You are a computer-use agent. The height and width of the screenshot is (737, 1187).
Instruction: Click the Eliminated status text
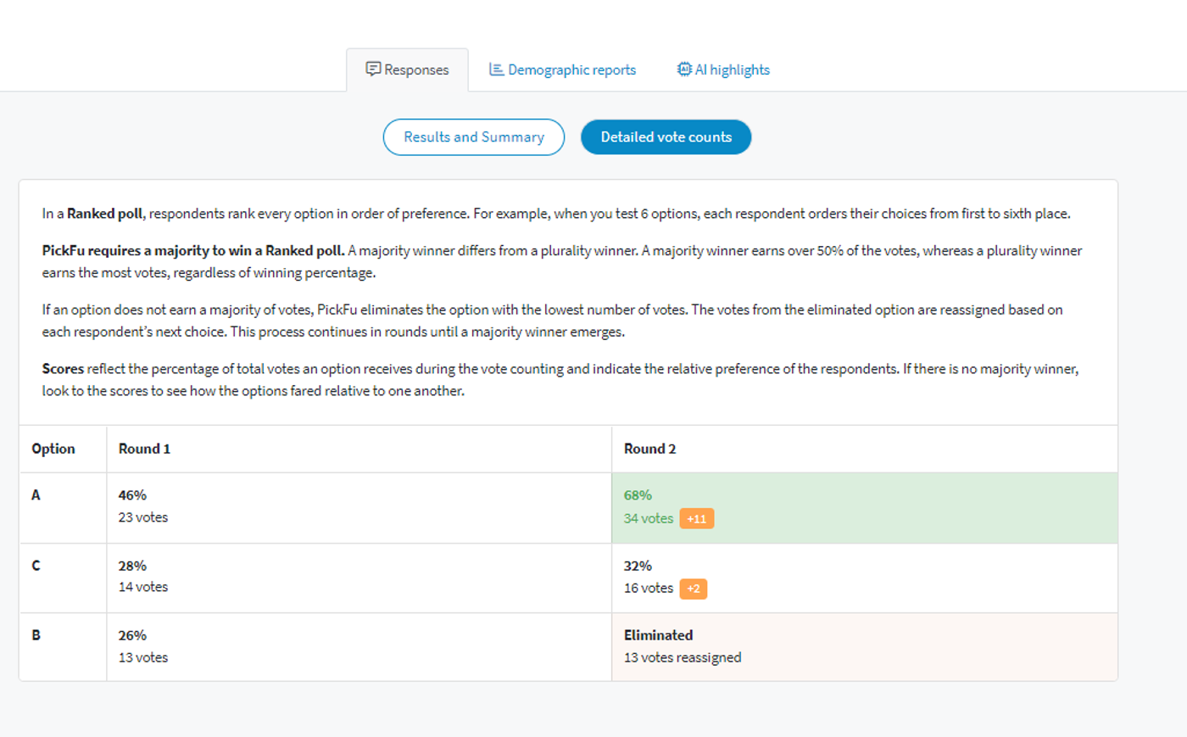[659, 635]
